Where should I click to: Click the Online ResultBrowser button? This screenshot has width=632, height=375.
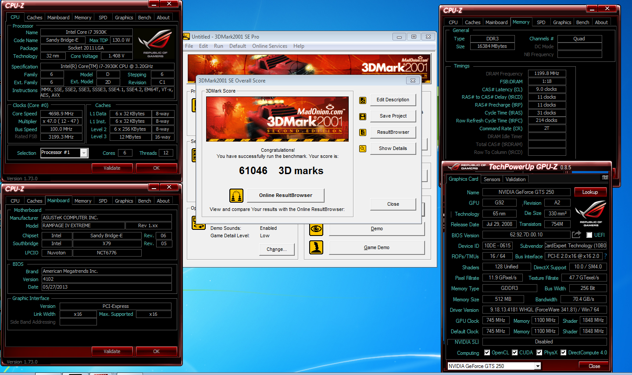[x=286, y=196]
